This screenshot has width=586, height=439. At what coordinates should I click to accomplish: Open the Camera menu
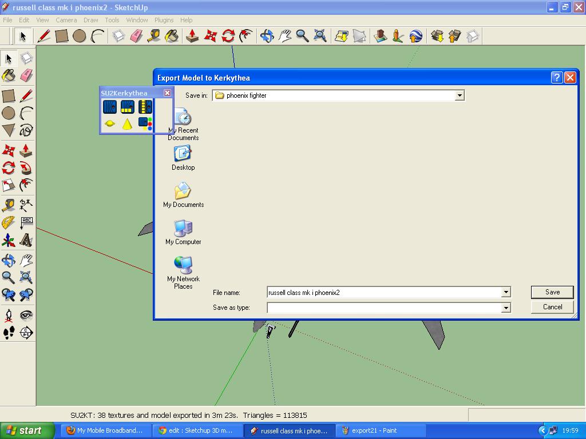pyautogui.click(x=66, y=20)
